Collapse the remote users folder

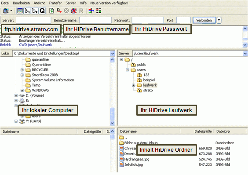point(128,70)
